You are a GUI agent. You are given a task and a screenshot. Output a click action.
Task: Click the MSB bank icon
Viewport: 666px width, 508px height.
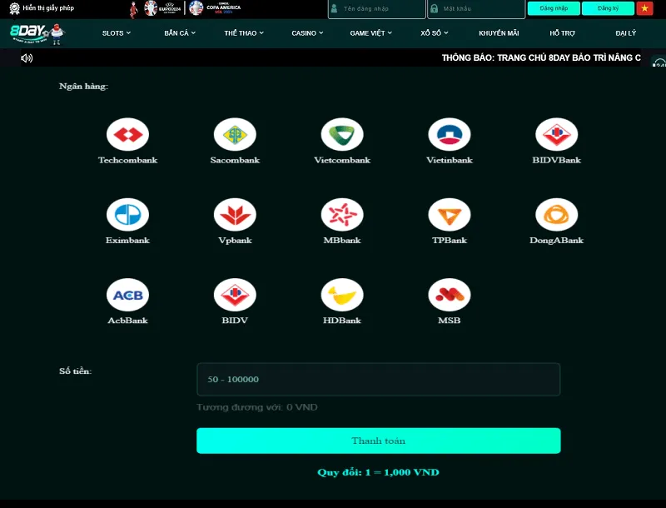[450, 295]
